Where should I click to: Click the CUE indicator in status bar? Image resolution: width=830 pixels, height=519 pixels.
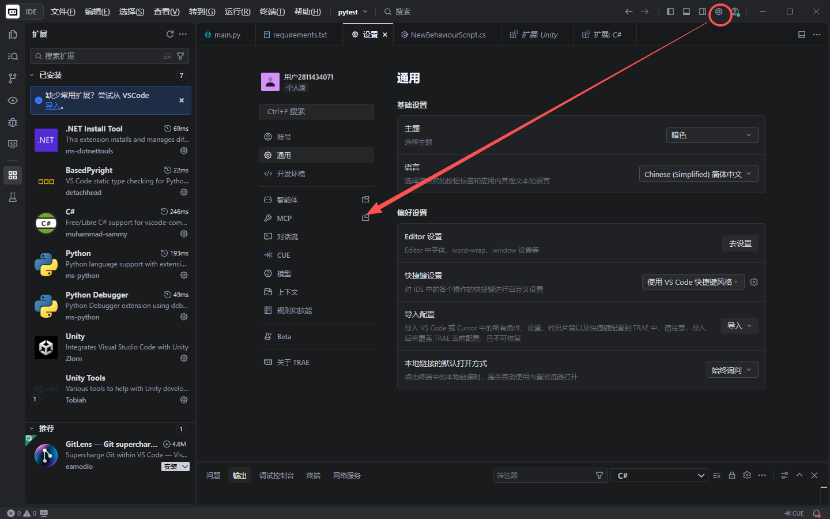tap(795, 513)
